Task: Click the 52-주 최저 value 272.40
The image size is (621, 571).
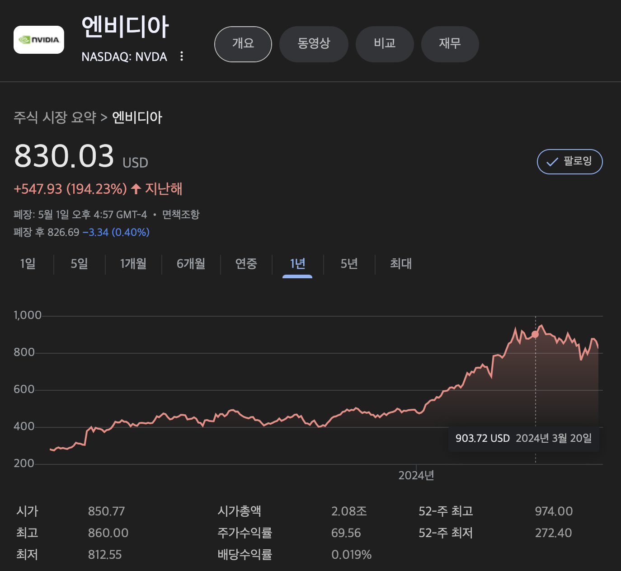Action: pyautogui.click(x=554, y=533)
